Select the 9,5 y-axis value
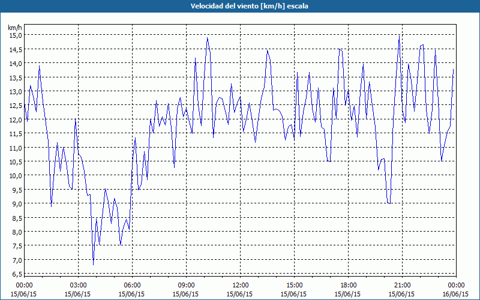Screen dimensions: 480x300 click(x=17, y=190)
